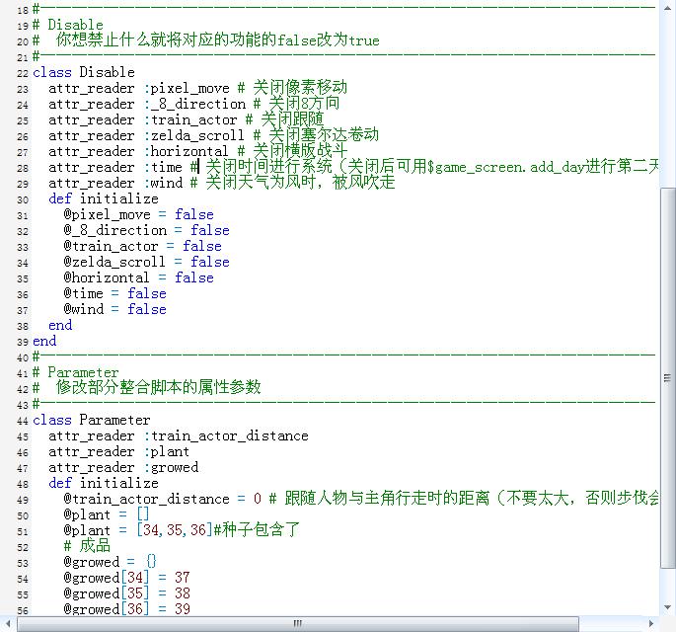Click 'false' after @time on line 36
Viewport: 676px width, 632px height.
(147, 294)
